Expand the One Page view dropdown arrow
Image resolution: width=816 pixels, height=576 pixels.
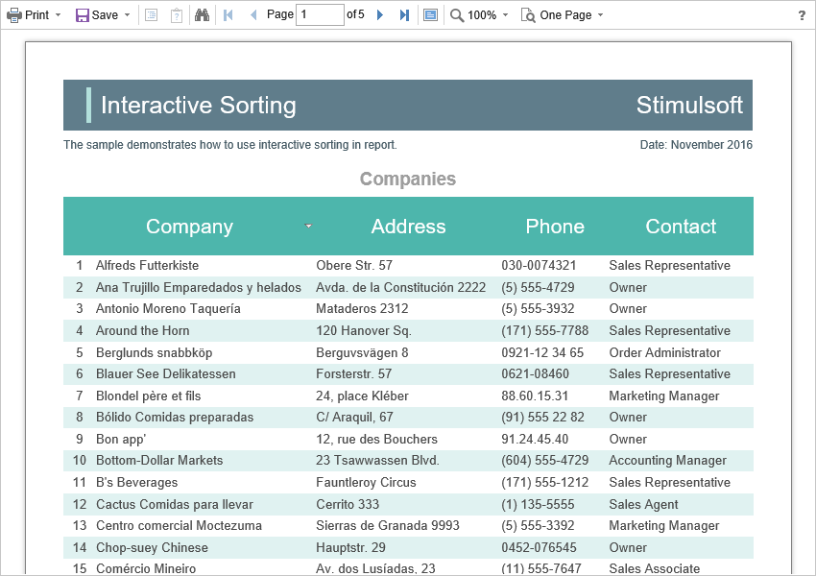(x=600, y=15)
